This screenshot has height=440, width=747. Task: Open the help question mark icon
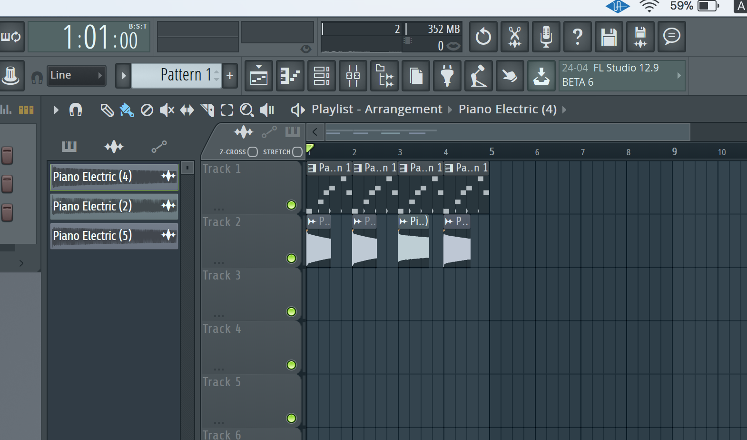coord(578,36)
